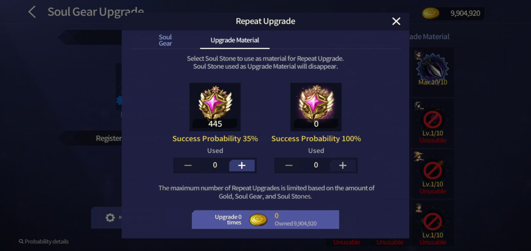Decrease 100% Soul Stone used count
This screenshot has height=251, width=531.
tap(289, 165)
